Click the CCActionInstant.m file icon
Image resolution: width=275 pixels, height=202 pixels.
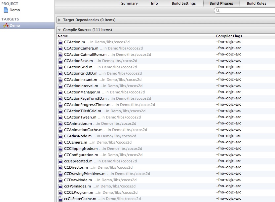60,80
